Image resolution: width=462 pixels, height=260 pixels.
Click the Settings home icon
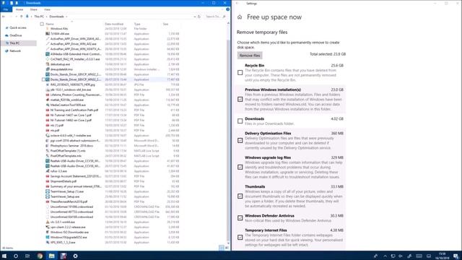coord(240,17)
